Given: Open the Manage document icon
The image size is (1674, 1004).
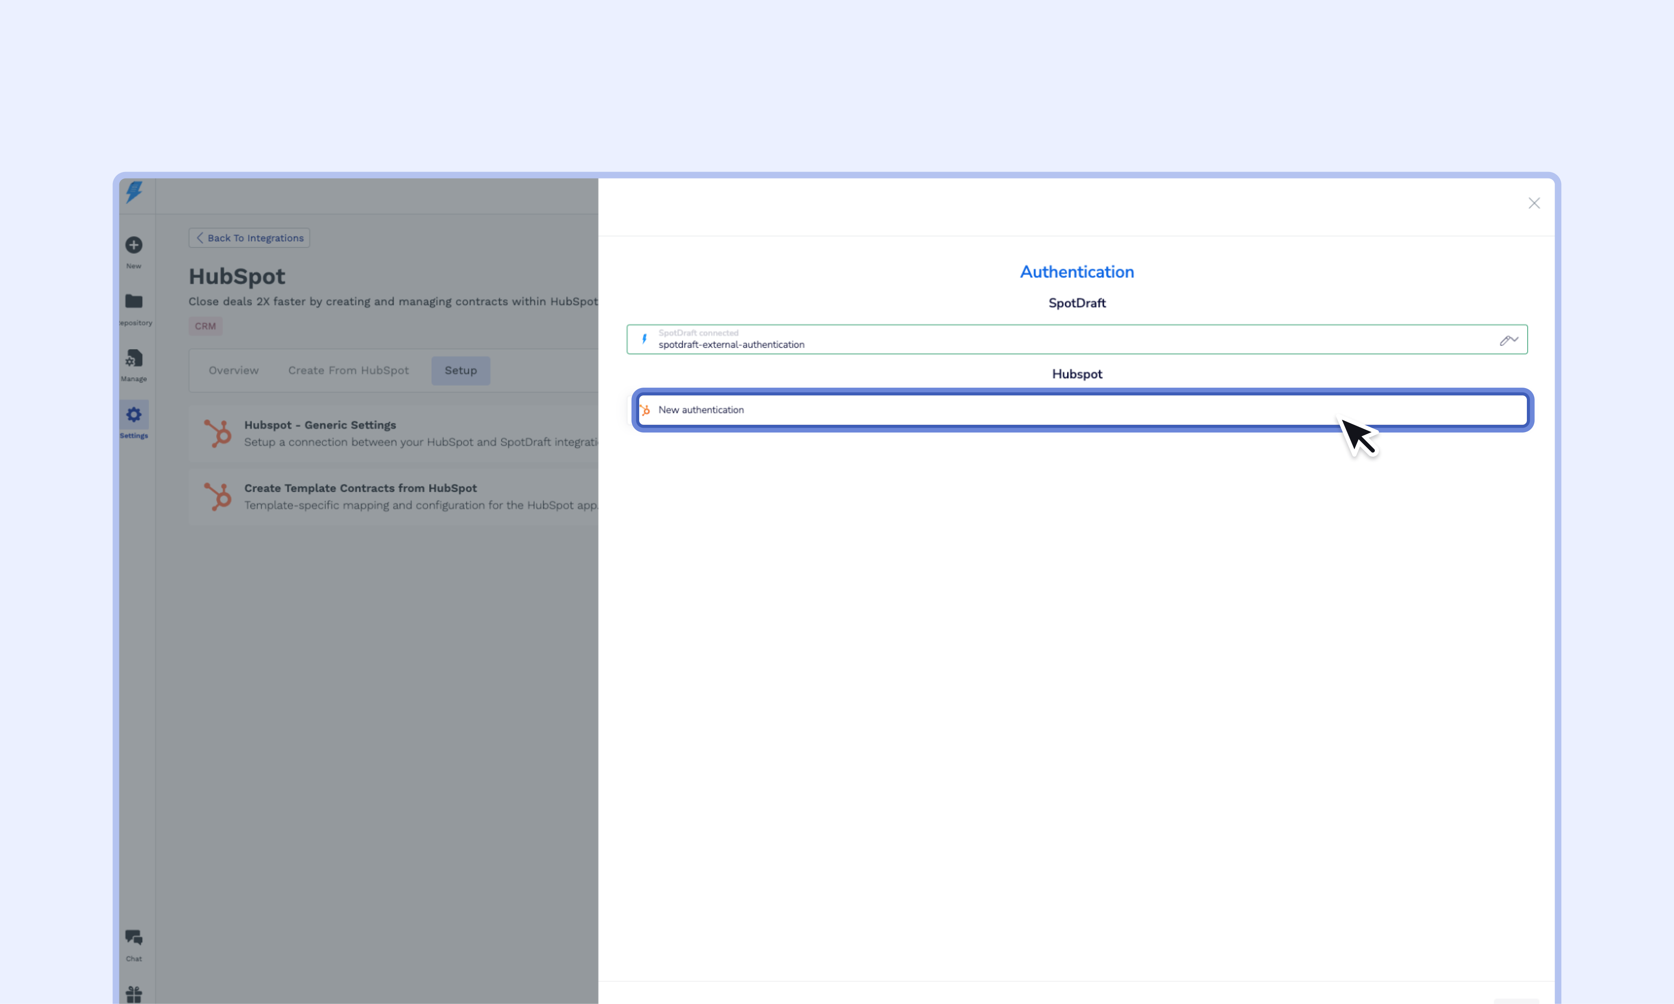Looking at the screenshot, I should click(134, 359).
